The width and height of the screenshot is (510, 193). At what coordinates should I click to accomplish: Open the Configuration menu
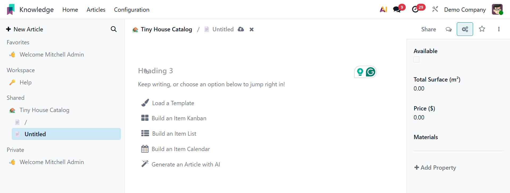(x=132, y=10)
